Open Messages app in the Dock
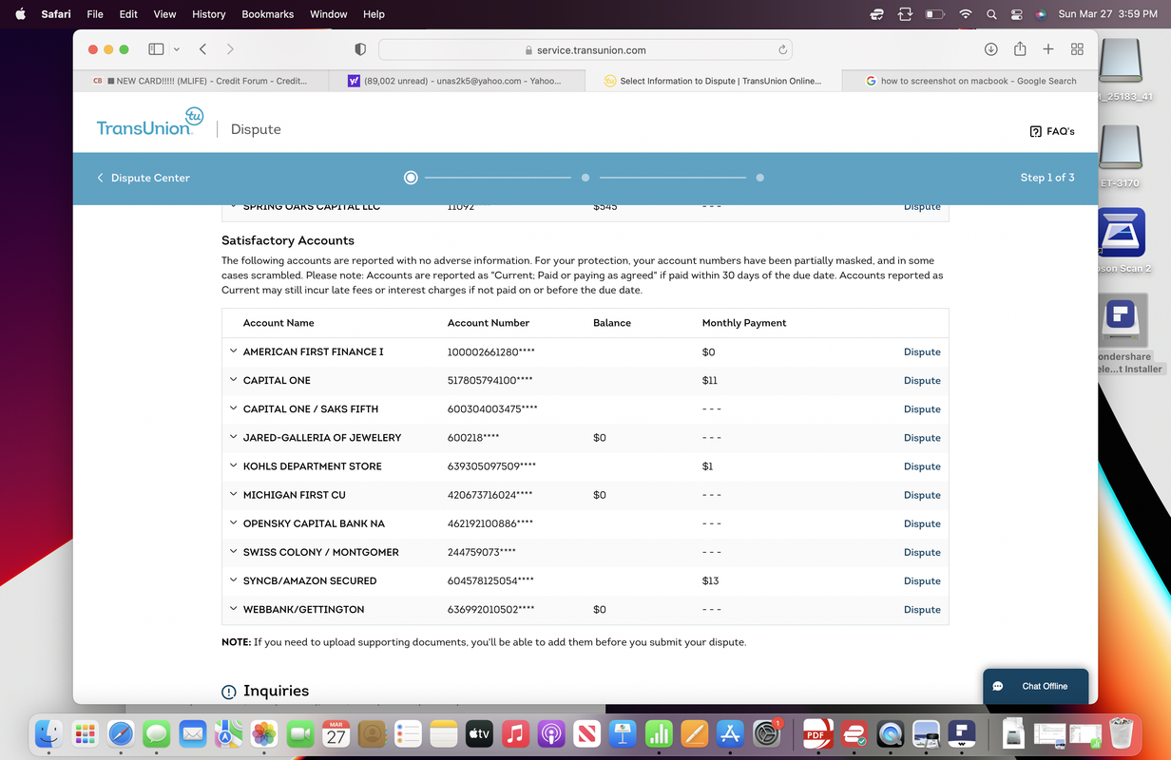Viewport: 1171px width, 760px height. [x=157, y=733]
